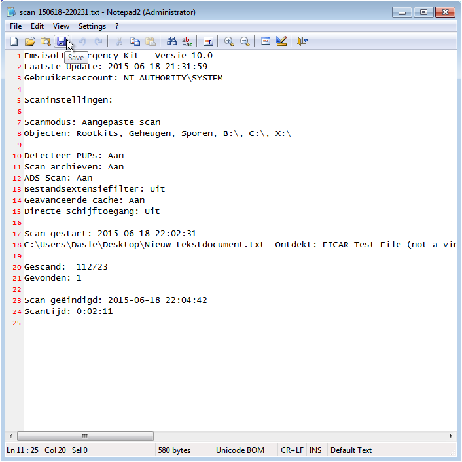Click 'Directe schijftoegang: Uit' line
This screenshot has width=462, height=462.
92,211
